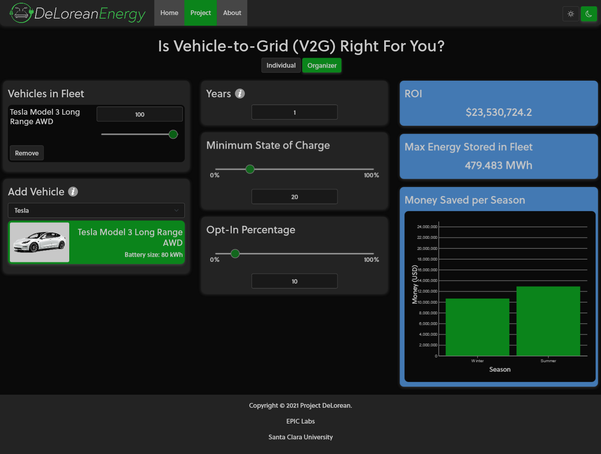Open the Add Vehicle info icon

(x=73, y=191)
